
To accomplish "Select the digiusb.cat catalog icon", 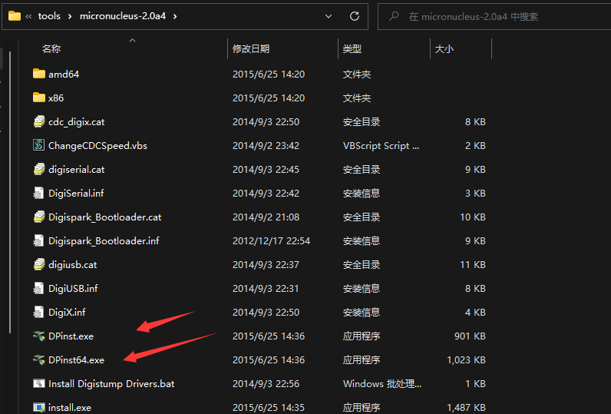I will pos(39,264).
